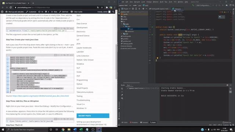The image size is (235, 132).
Task: Open Project panel settings gear
Action: tap(143, 9)
